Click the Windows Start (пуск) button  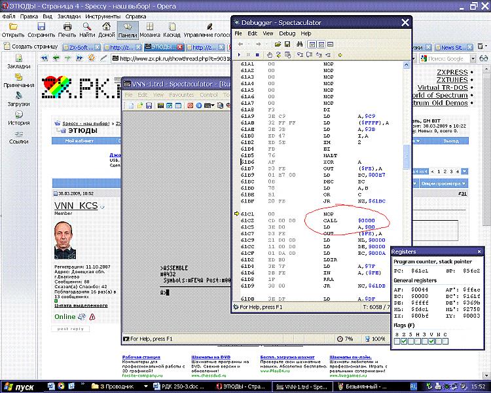(x=20, y=386)
